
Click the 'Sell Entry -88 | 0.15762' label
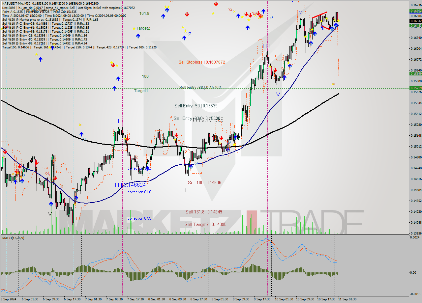[x=200, y=87]
